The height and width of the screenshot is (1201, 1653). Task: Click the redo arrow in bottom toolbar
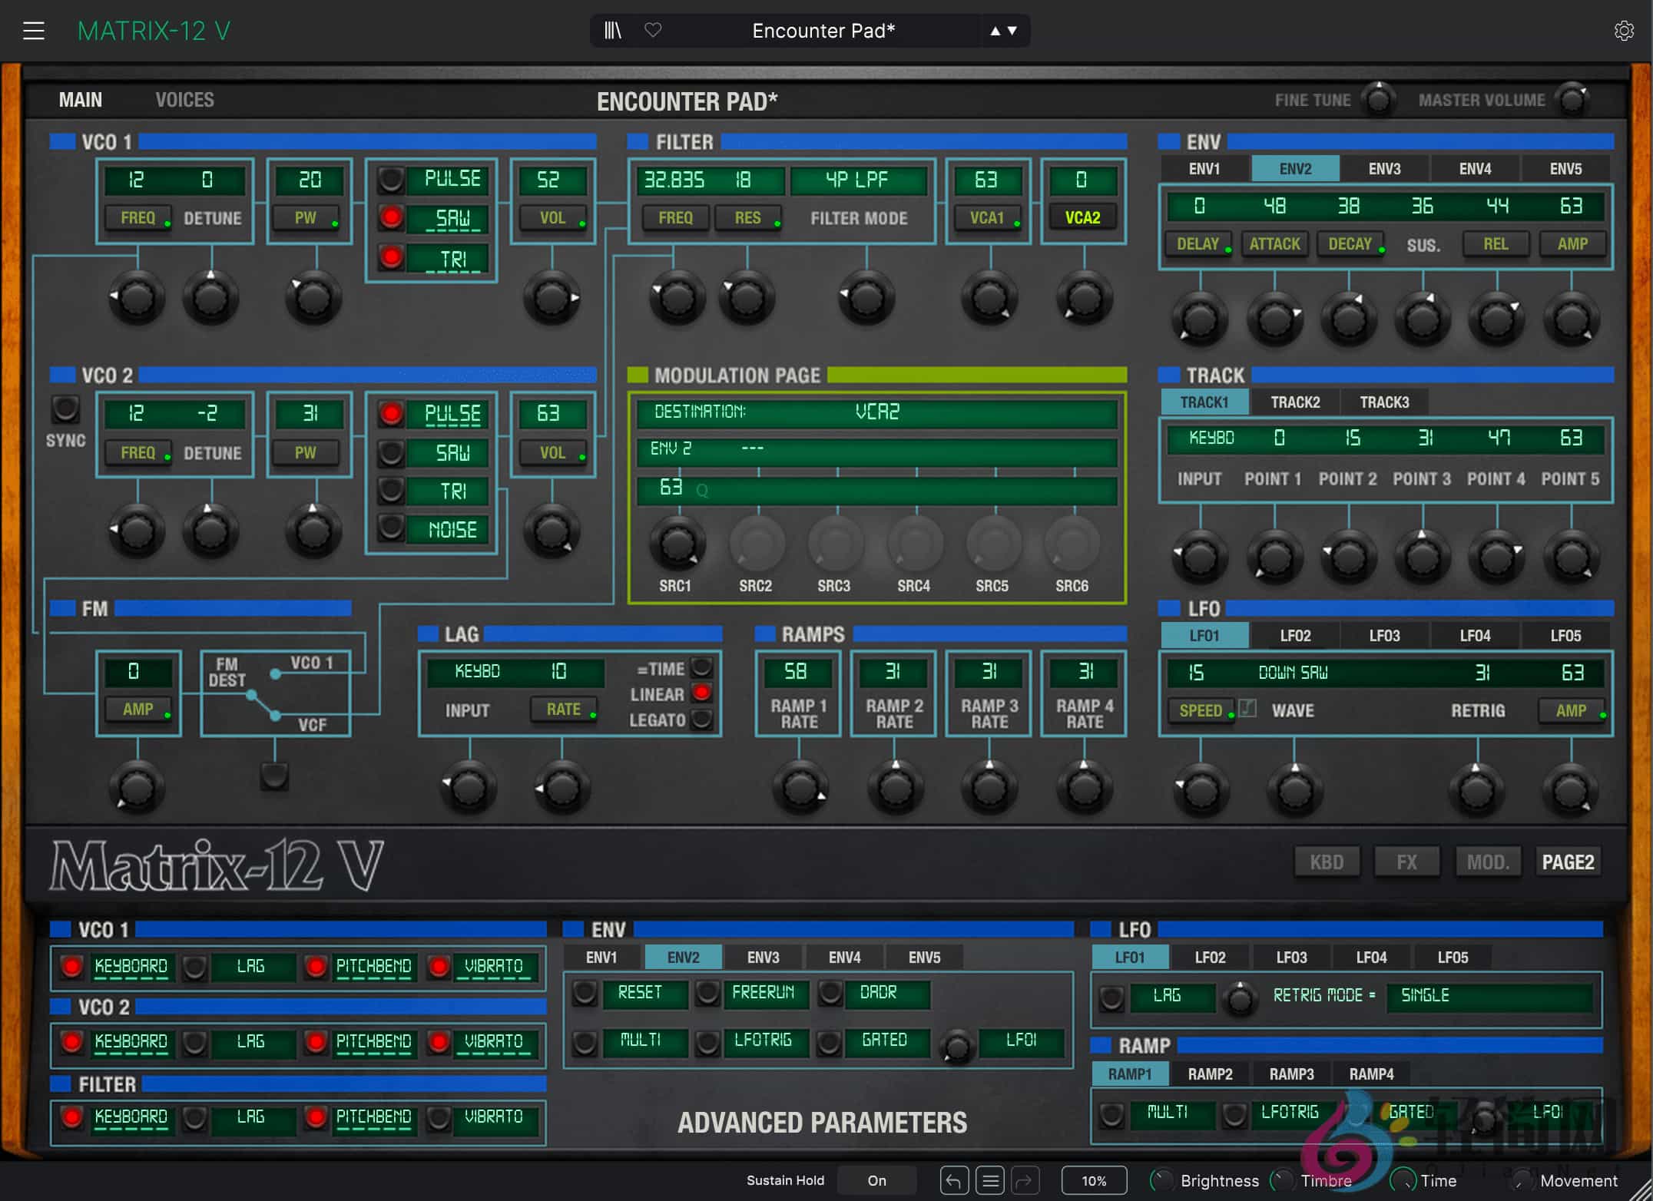1025,1180
